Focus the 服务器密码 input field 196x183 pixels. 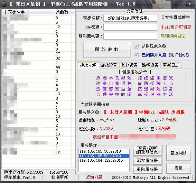point(130,36)
